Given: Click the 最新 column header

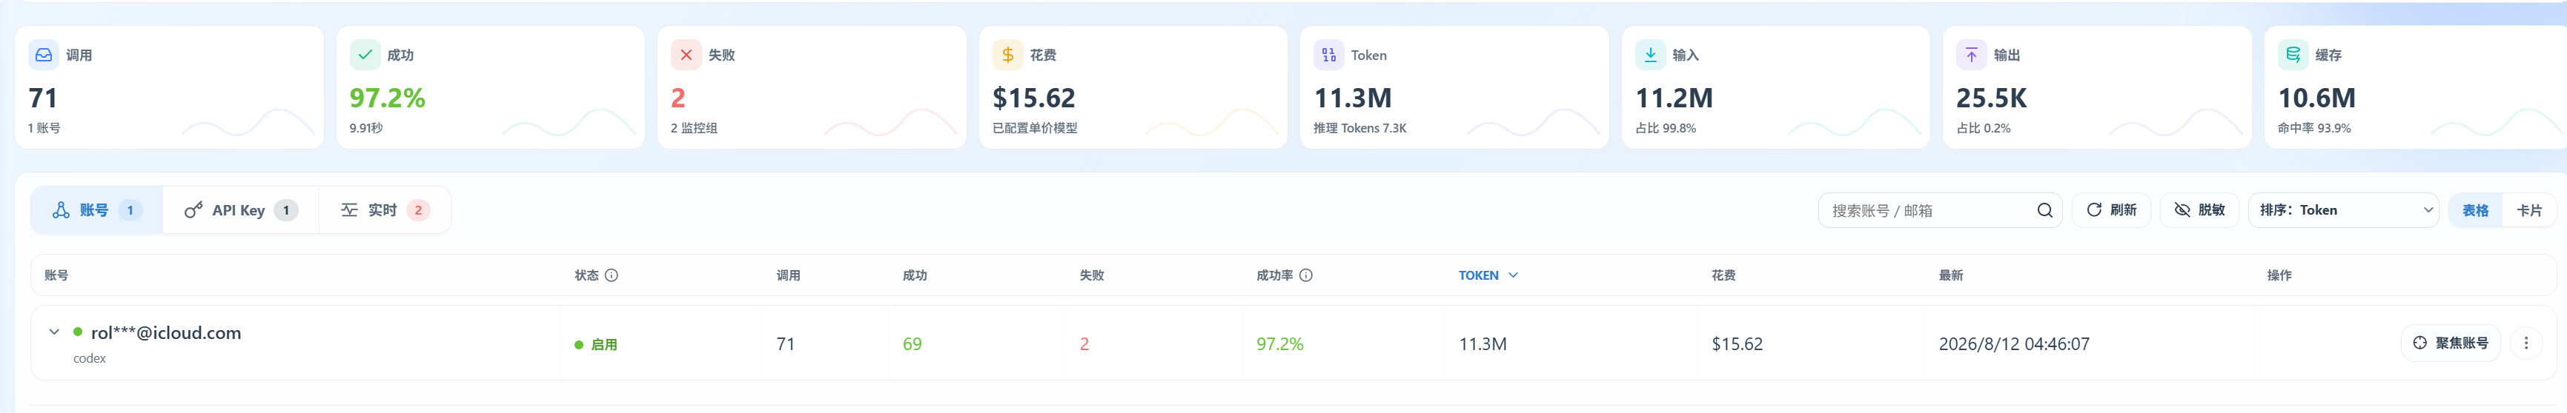Looking at the screenshot, I should click(x=1950, y=275).
